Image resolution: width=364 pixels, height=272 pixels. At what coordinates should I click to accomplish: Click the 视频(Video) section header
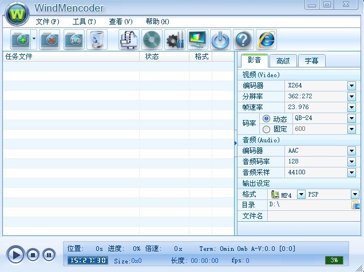pos(299,75)
